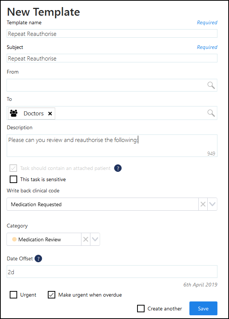Save the new template
229x319 pixels.
point(203,309)
